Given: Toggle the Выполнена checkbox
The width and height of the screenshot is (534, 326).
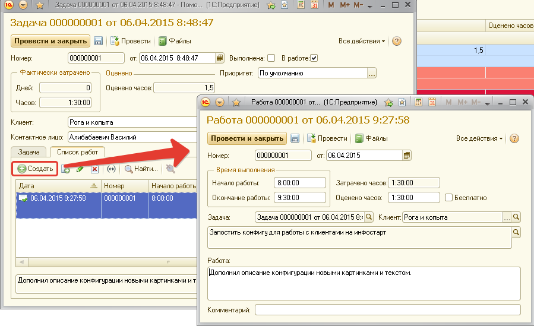Looking at the screenshot, I should 271,58.
